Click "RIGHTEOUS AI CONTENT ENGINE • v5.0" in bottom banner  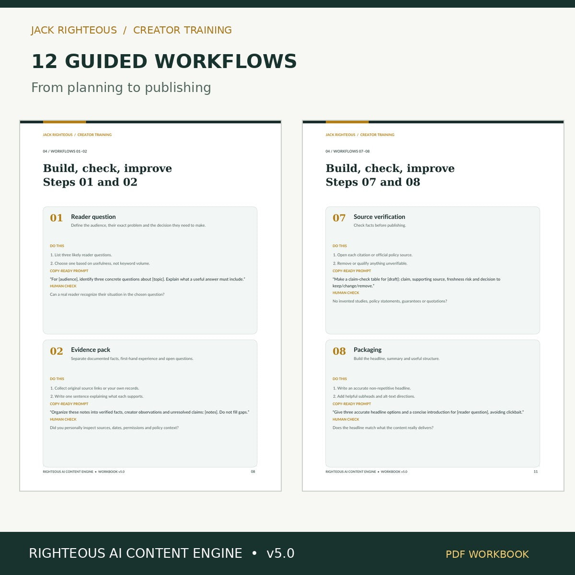click(161, 553)
